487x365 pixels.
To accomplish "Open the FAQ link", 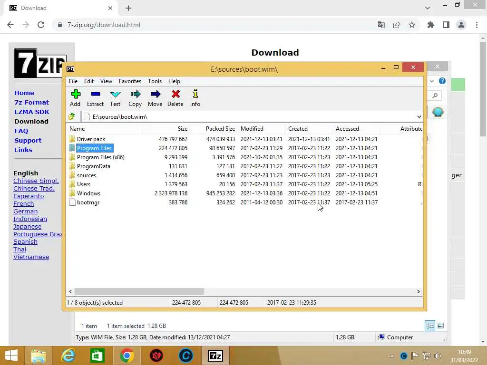I will (21, 131).
